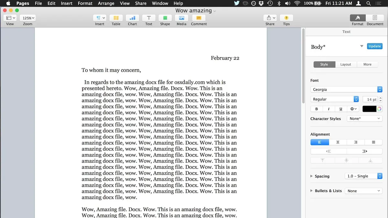The height and width of the screenshot is (218, 388).
Task: Click the Bluetooth status icon
Action: click(279, 3)
